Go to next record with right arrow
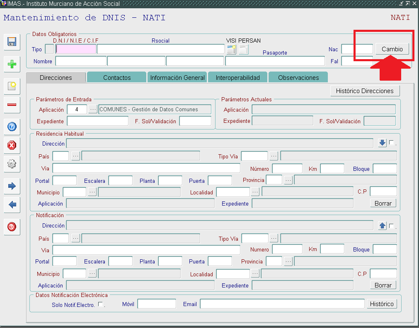This screenshot has height=328, width=419. tap(12, 186)
